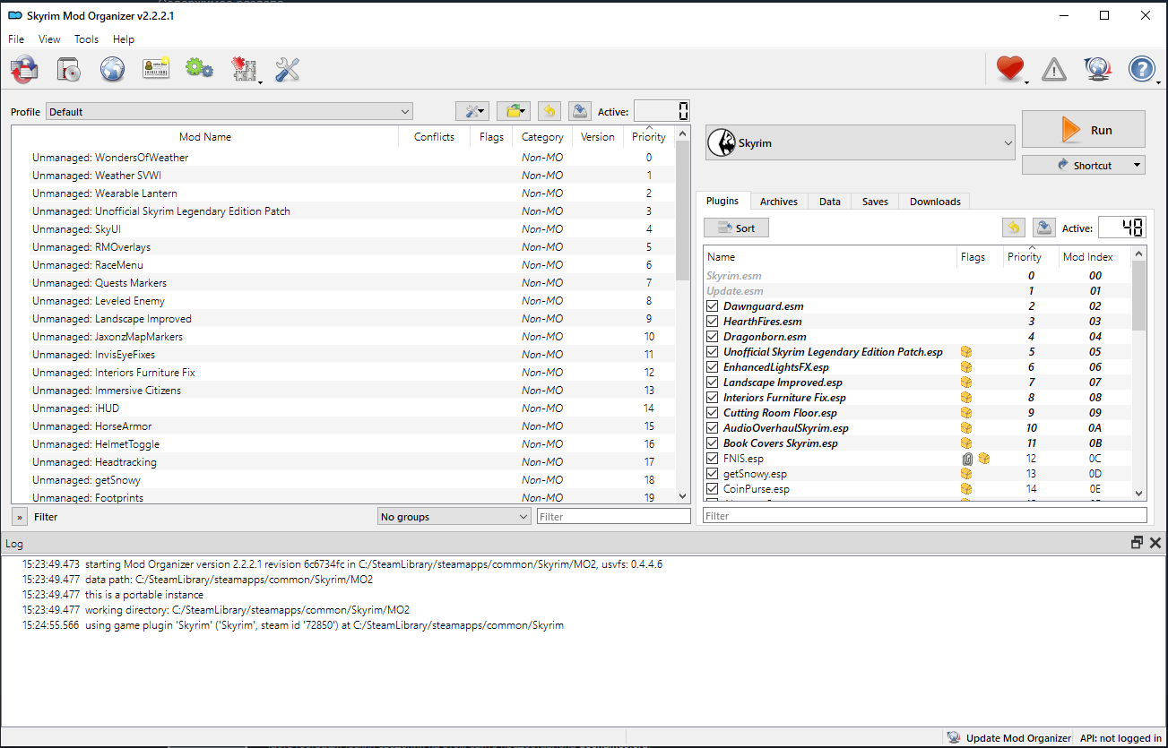1168x748 pixels.
Task: Select the Unmanaged: SkyUI mod row
Action: click(343, 229)
